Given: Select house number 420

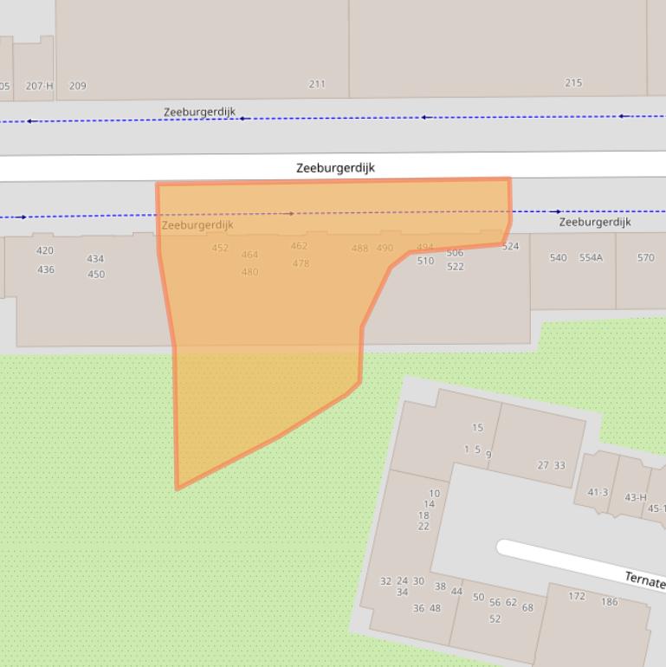Looking at the screenshot, I should [x=44, y=251].
